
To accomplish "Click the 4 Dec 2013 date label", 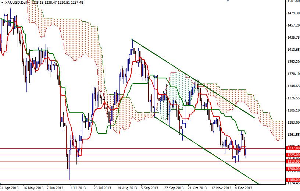I will (243, 188).
